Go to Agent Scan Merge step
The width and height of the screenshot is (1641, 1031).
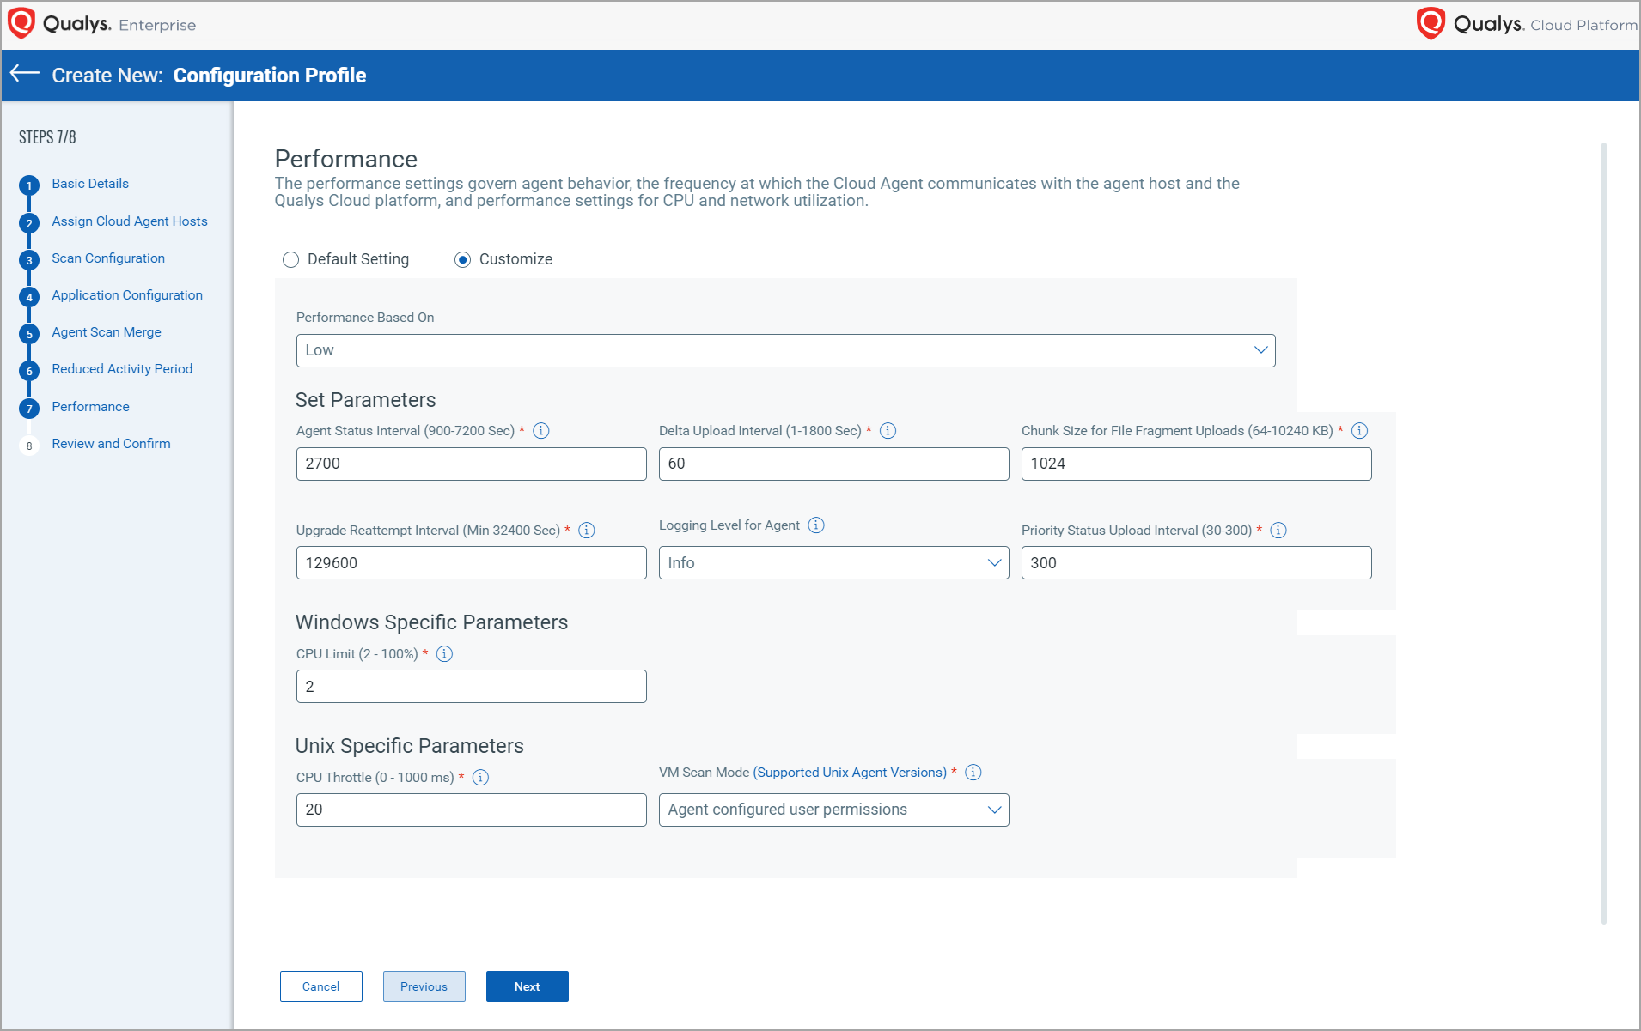(x=107, y=332)
